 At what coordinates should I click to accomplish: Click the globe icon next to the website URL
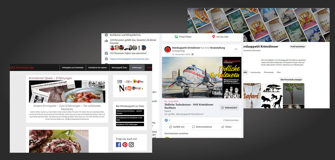click(x=106, y=59)
